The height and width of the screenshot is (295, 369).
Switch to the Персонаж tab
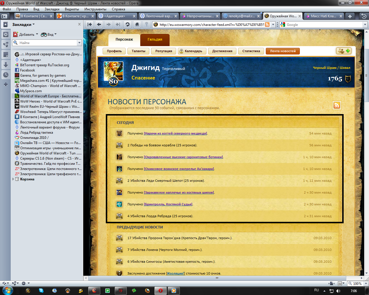pos(124,40)
